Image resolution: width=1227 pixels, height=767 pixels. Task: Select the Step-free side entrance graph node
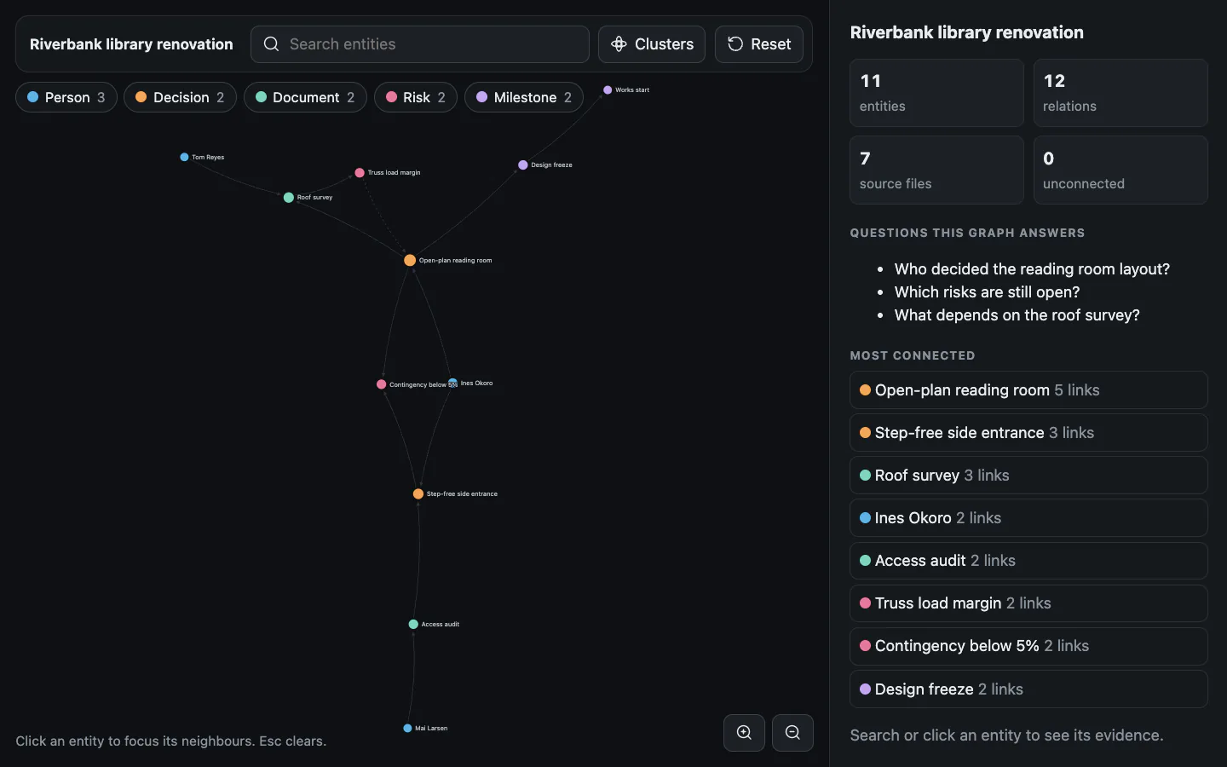tap(418, 494)
